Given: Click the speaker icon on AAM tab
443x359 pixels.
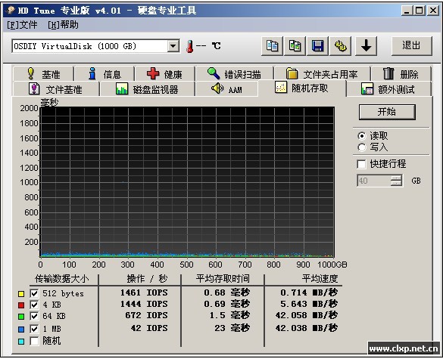Looking at the screenshot, I should [217, 88].
